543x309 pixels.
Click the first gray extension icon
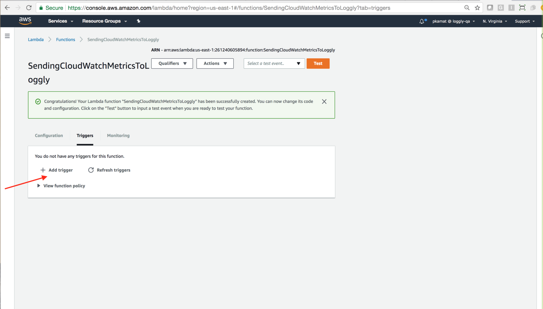point(490,8)
